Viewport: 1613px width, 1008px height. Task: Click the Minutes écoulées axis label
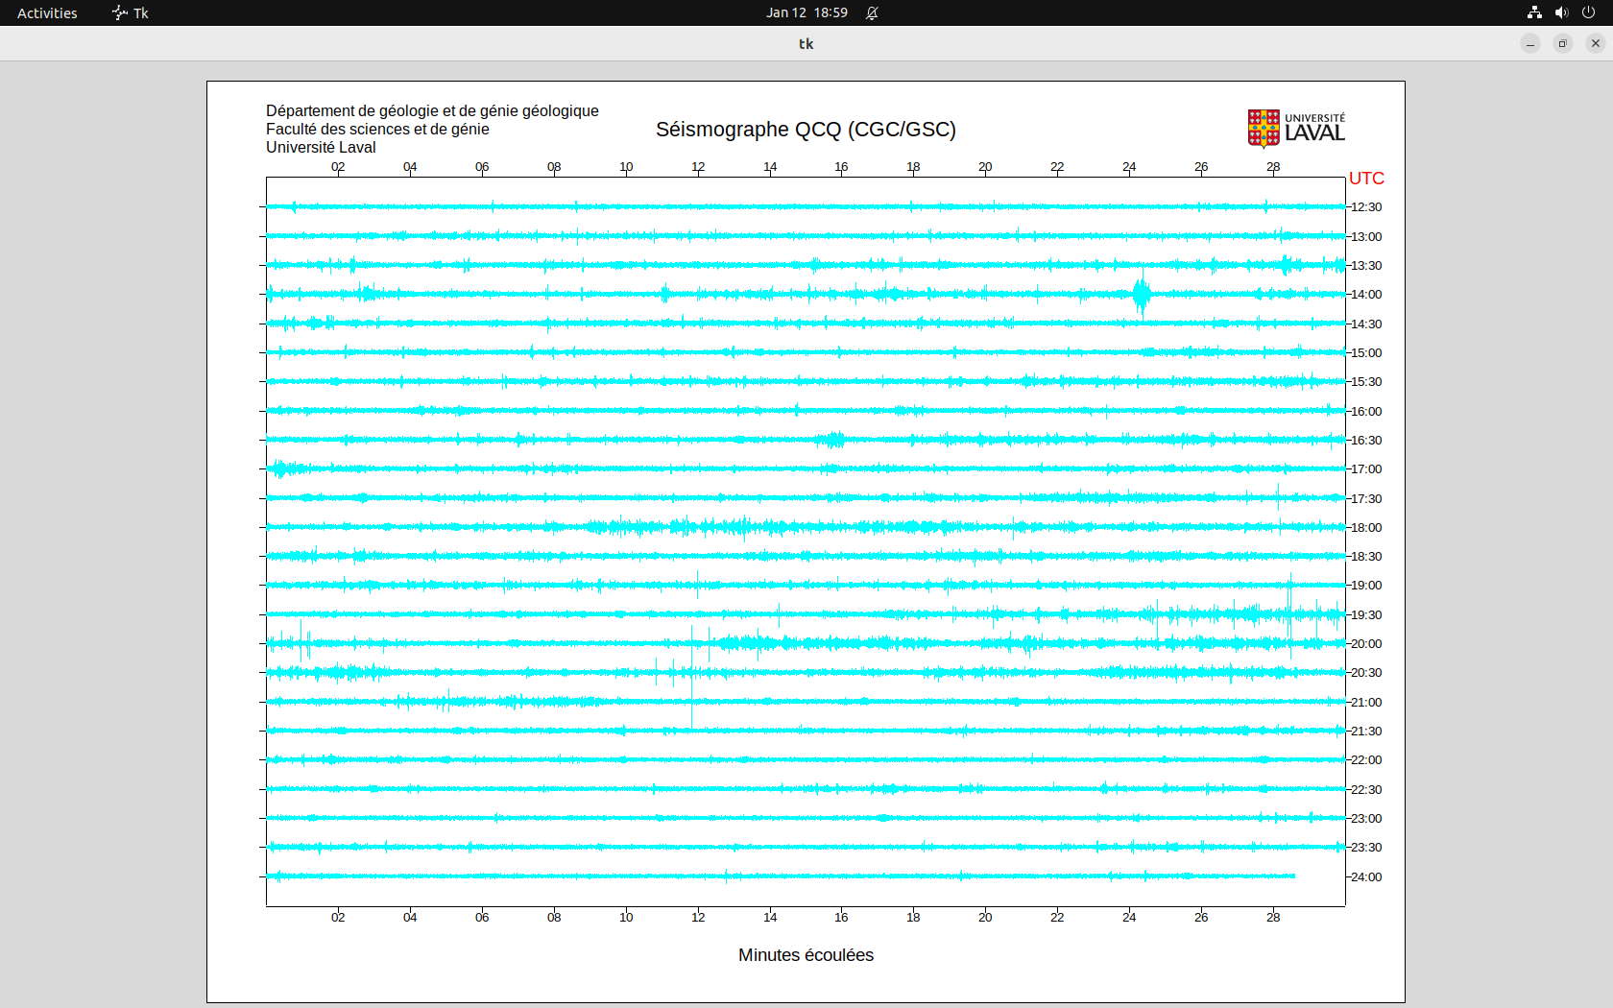point(806,955)
